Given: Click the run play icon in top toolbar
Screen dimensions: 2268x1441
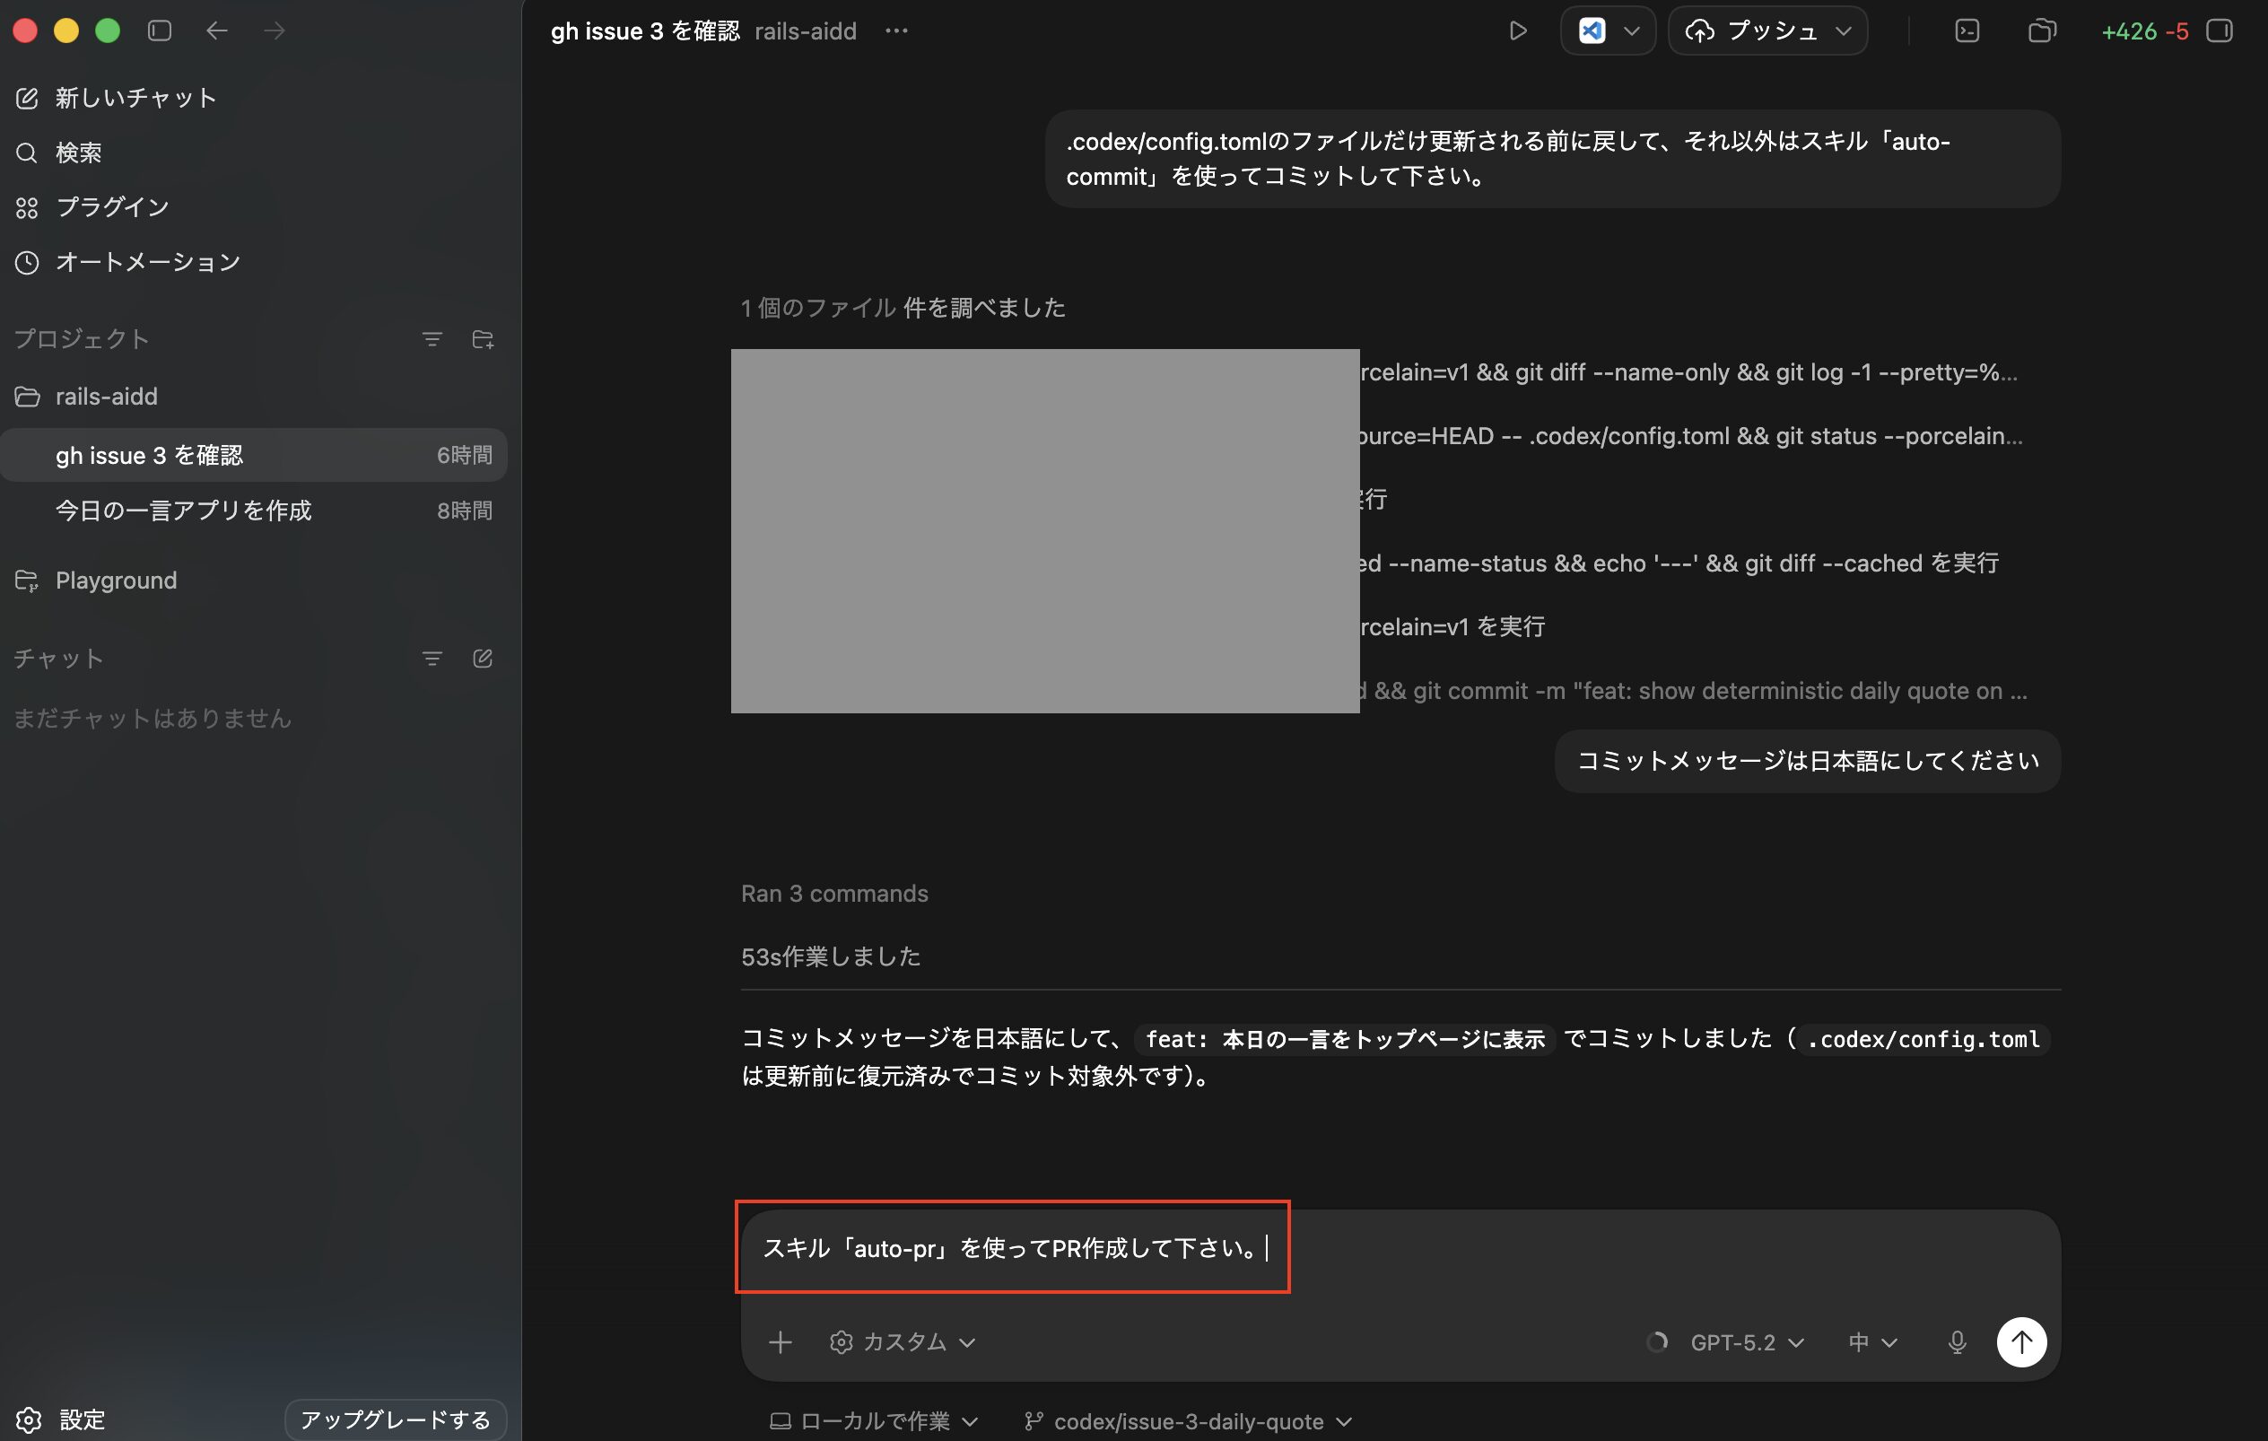Looking at the screenshot, I should tap(1517, 31).
